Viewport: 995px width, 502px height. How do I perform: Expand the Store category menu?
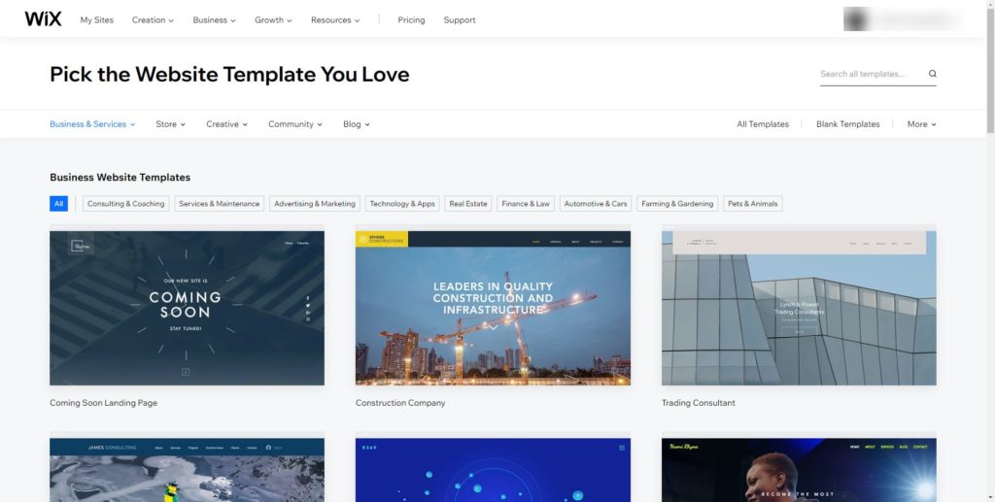point(170,124)
